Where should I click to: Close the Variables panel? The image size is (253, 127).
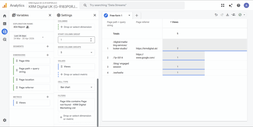point(50,15)
